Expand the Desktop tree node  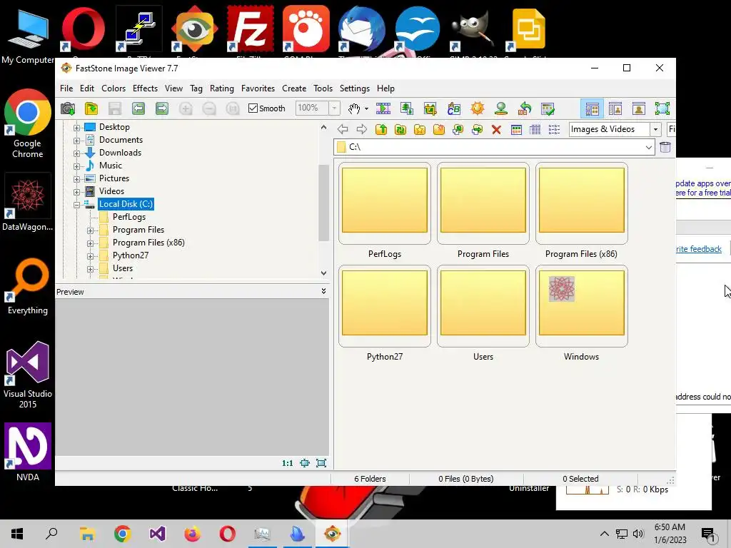click(76, 127)
